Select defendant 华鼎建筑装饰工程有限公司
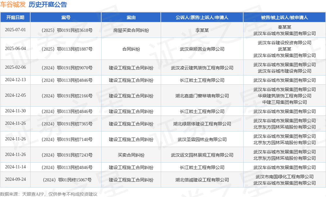This screenshot has width=326, height=197. 284,96
